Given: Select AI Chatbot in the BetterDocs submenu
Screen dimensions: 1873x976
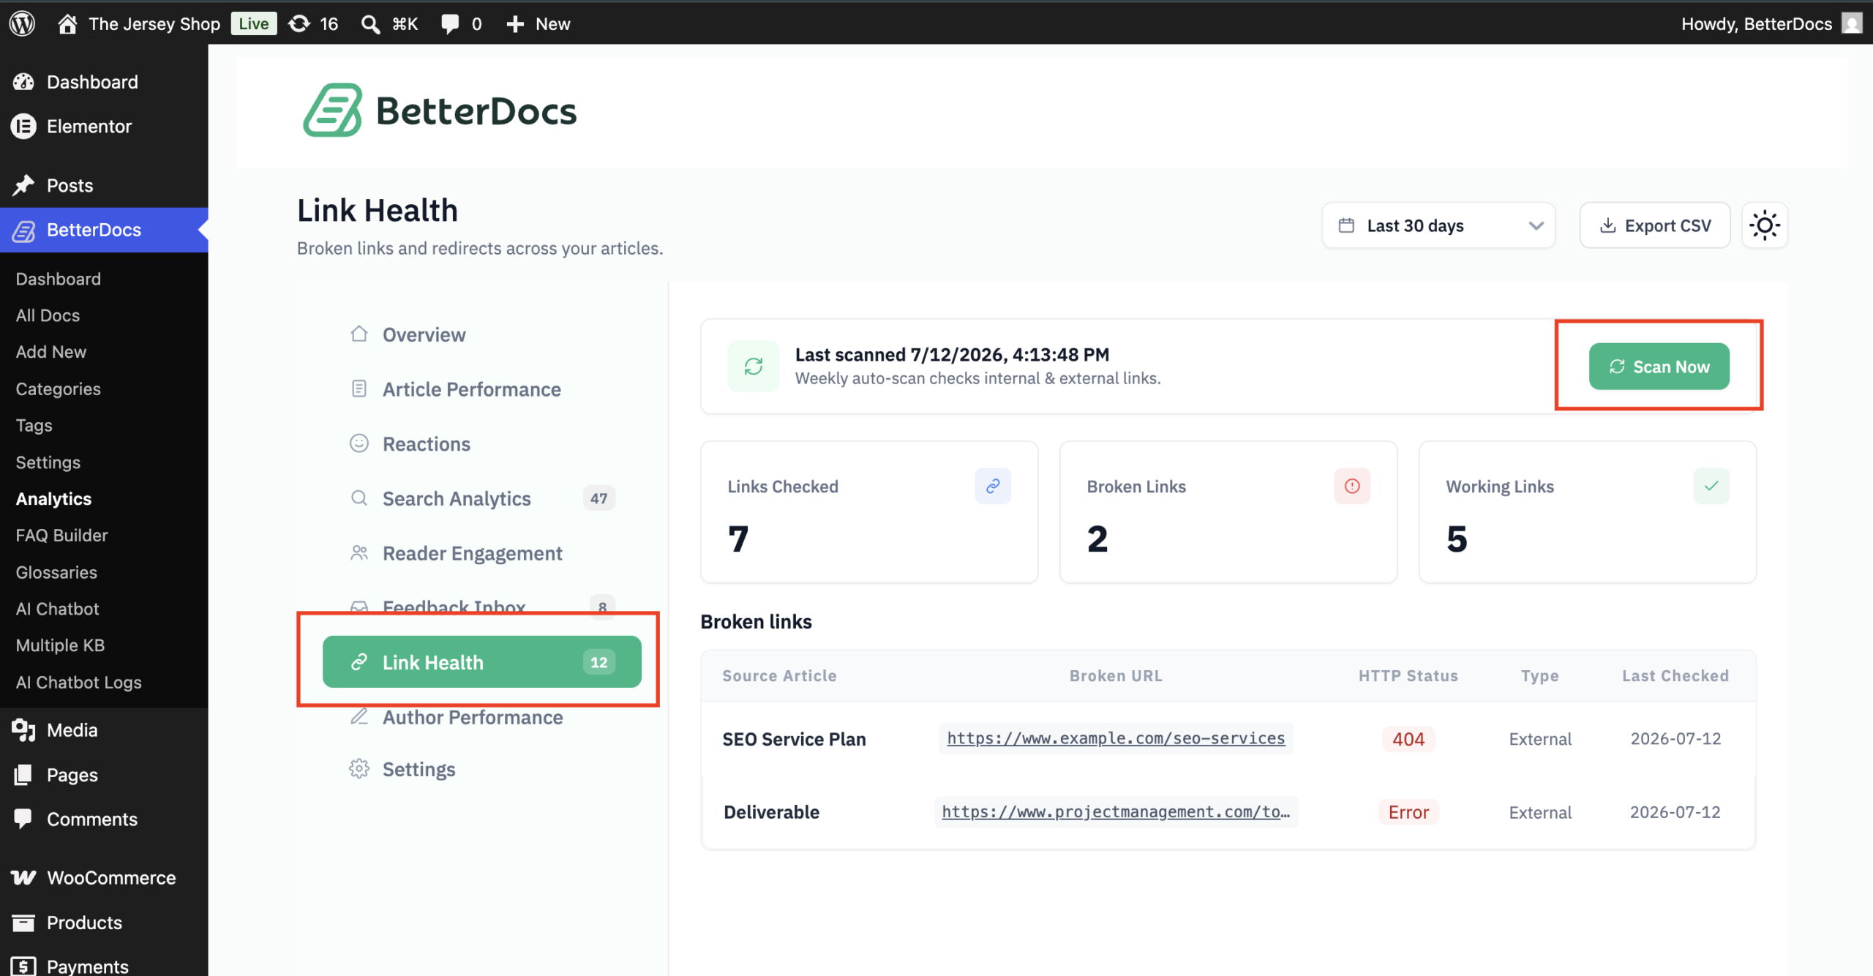Looking at the screenshot, I should point(57,609).
